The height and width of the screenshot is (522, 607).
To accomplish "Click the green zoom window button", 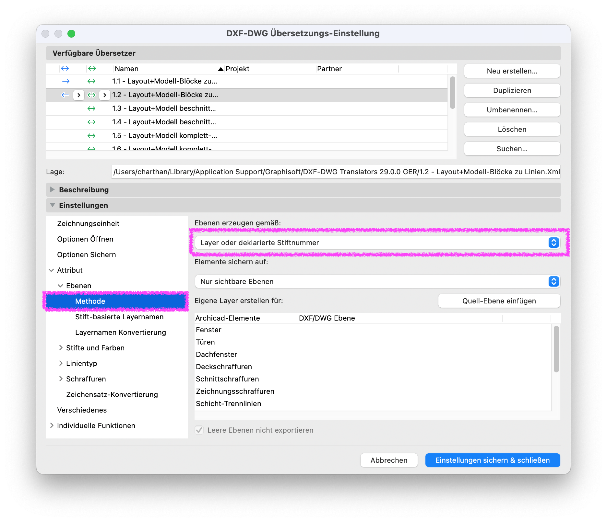I will (x=71, y=34).
